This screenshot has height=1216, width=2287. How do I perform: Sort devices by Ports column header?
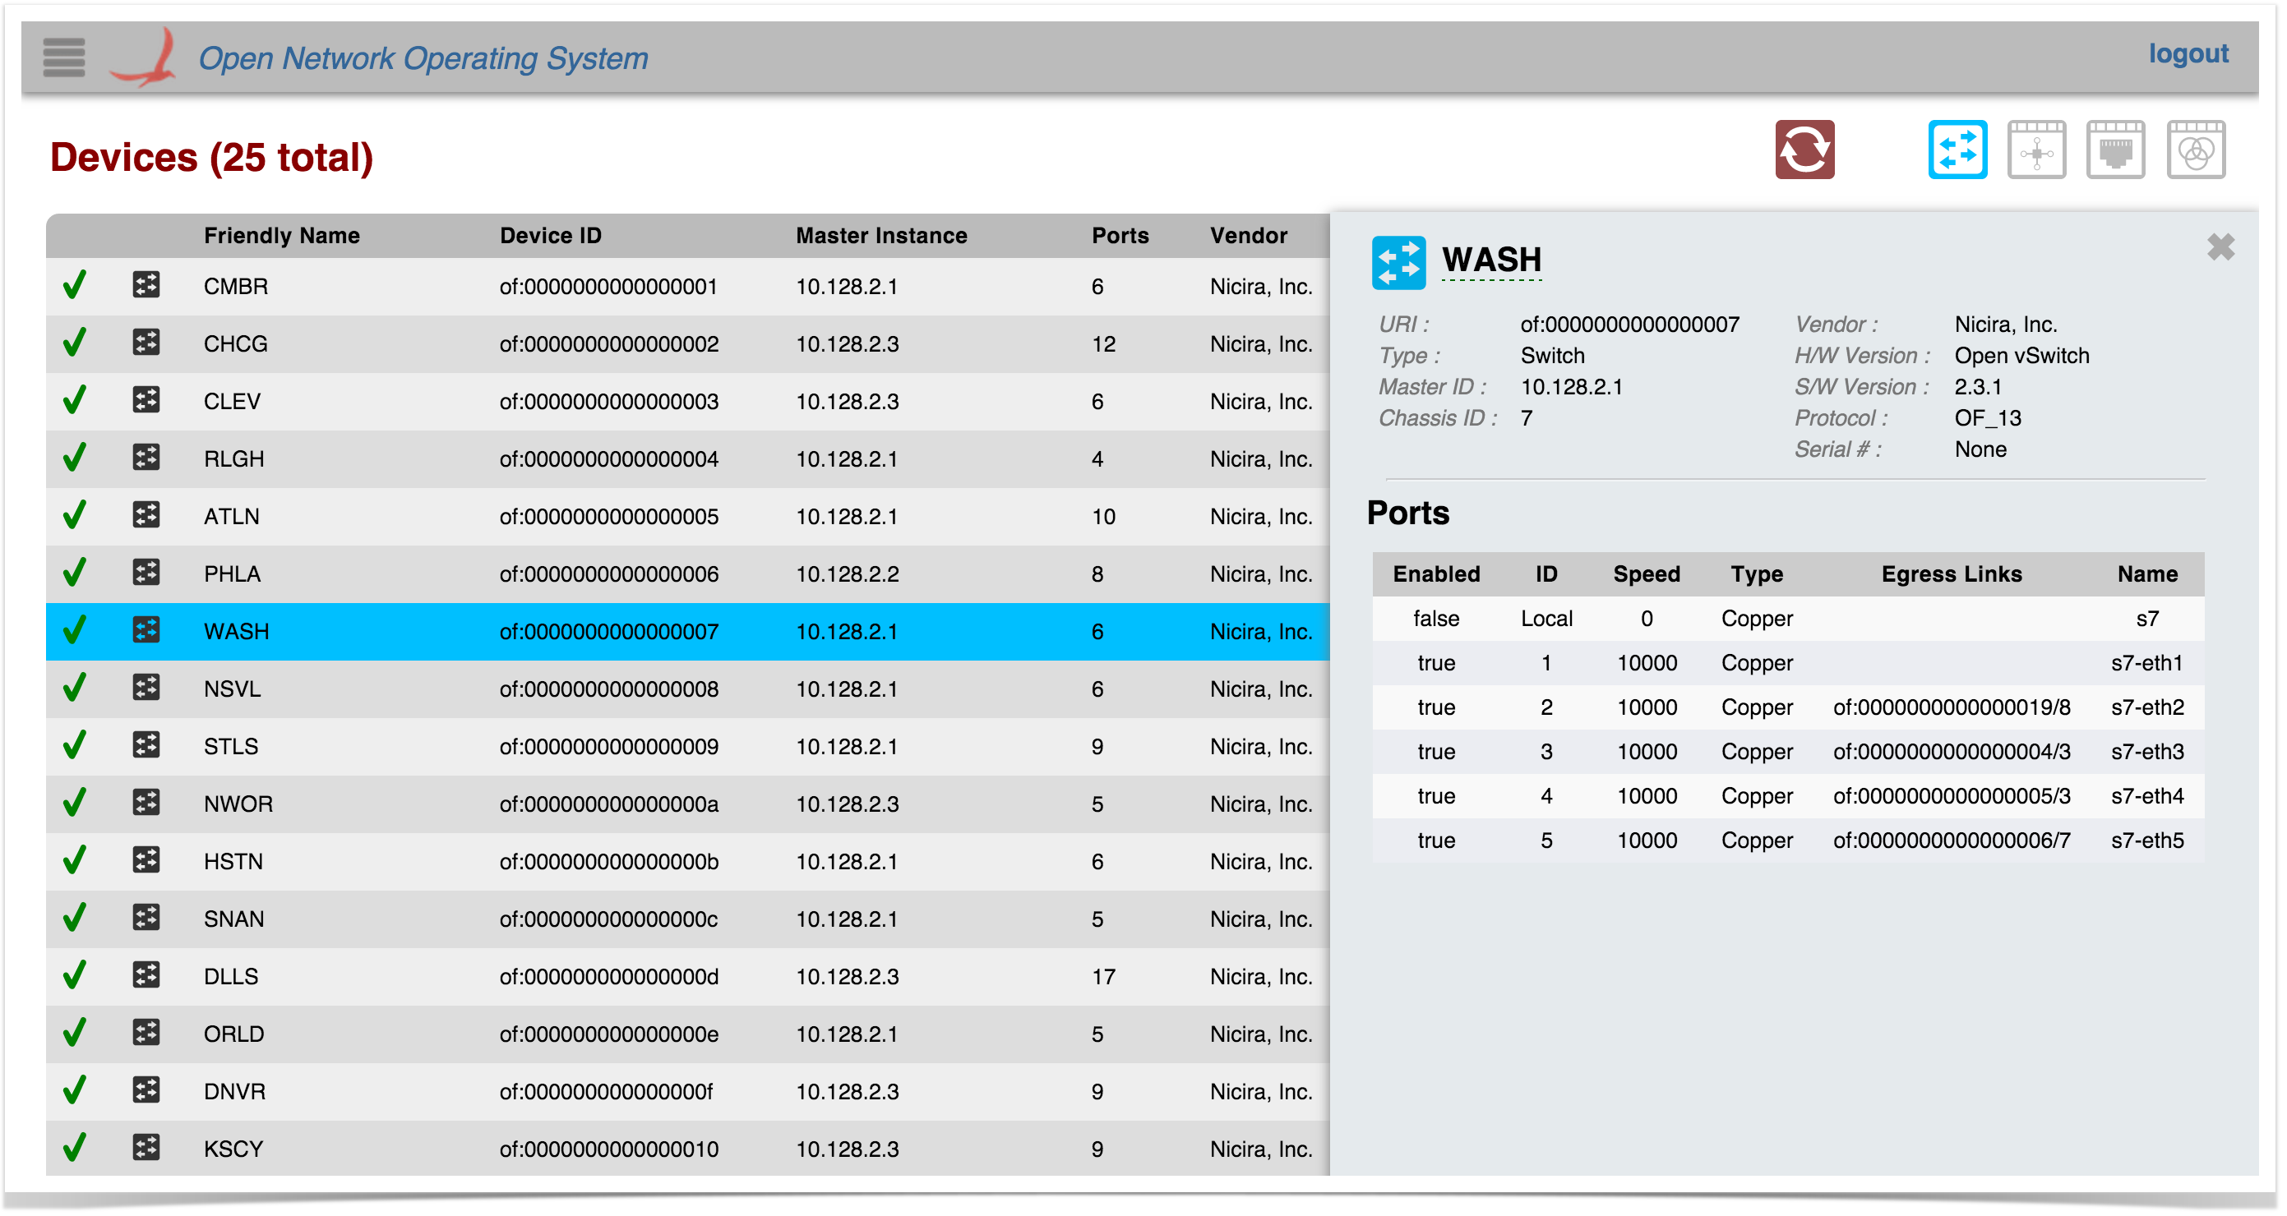tap(1120, 235)
